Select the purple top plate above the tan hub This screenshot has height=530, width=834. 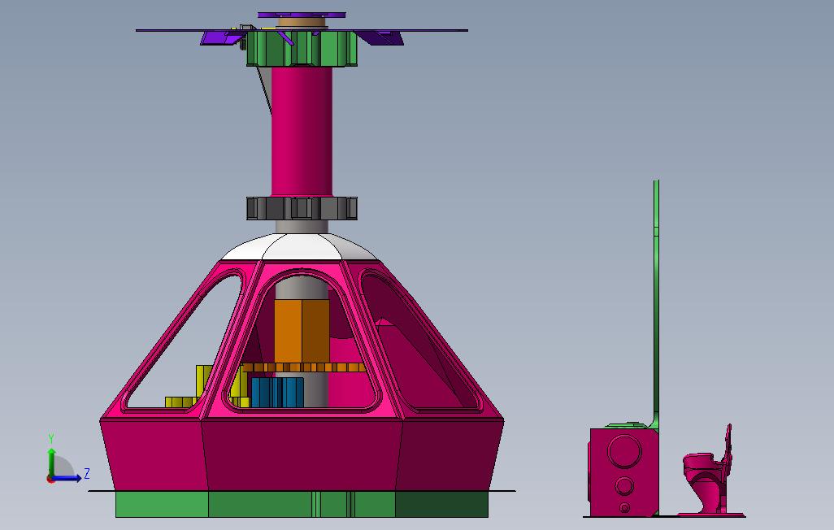click(302, 15)
